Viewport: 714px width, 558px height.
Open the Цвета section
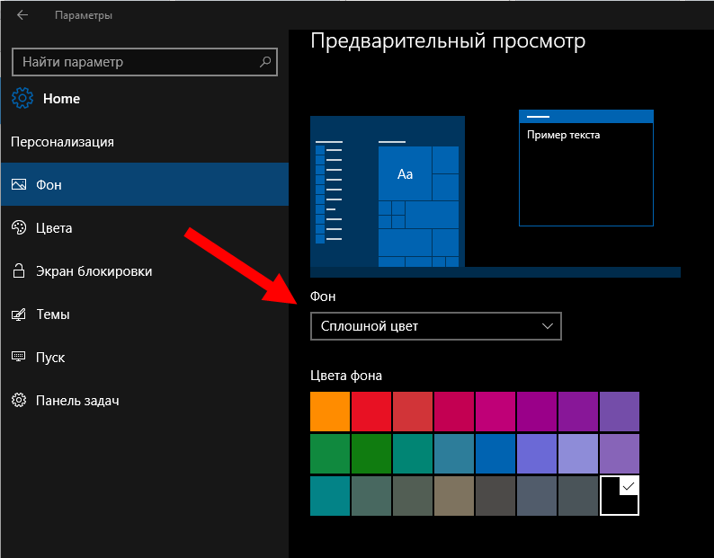click(145, 227)
